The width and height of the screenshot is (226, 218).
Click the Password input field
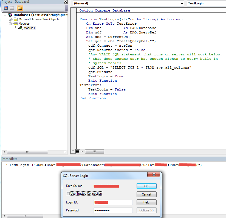[113, 210]
